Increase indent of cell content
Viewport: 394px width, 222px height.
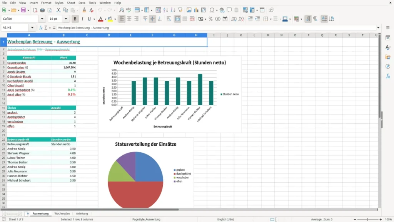click(x=250, y=19)
